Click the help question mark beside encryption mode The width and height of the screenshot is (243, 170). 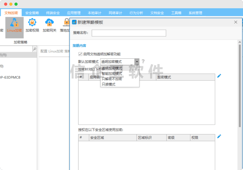pyautogui.click(x=143, y=62)
